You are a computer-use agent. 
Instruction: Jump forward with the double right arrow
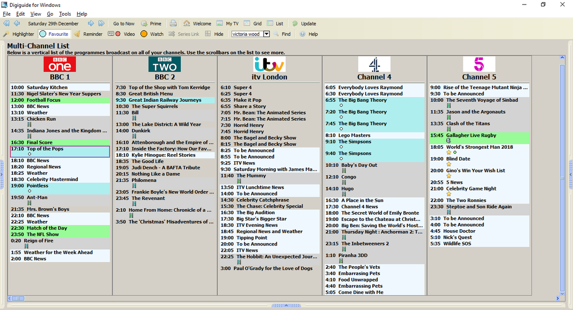[x=102, y=23]
